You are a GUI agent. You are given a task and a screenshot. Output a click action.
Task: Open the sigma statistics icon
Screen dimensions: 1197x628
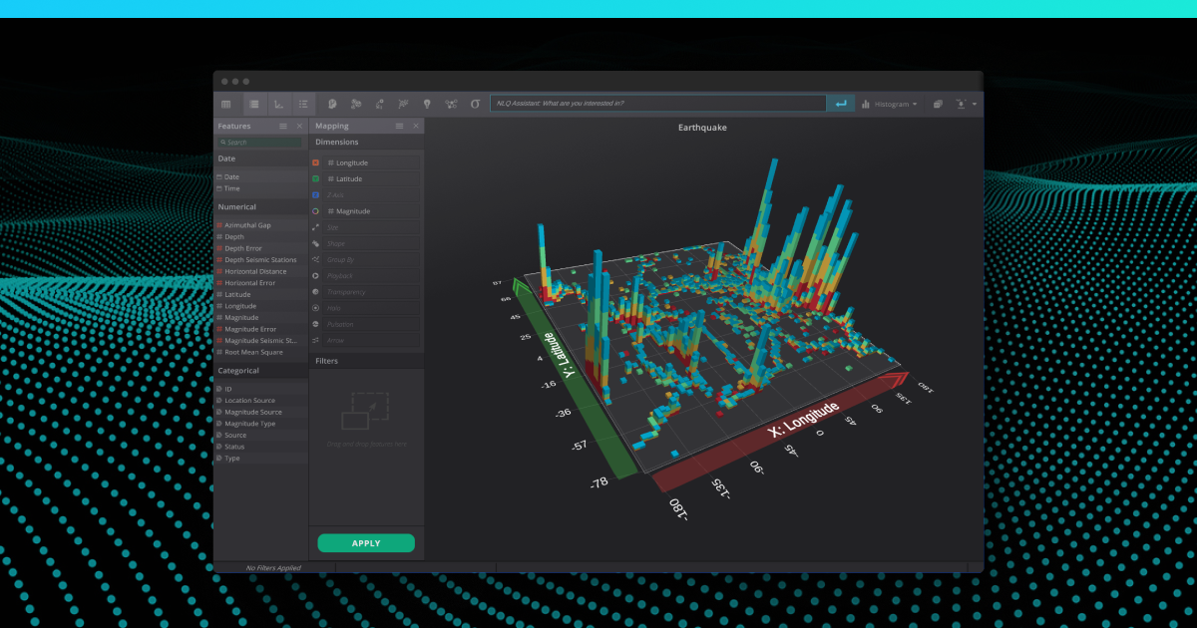coord(475,104)
